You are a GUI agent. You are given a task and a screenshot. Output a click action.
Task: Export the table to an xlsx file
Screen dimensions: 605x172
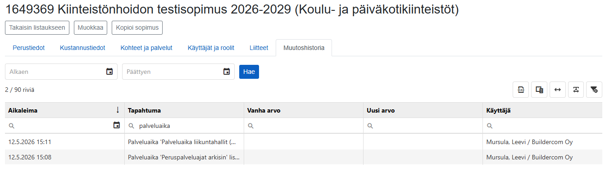[x=521, y=90]
